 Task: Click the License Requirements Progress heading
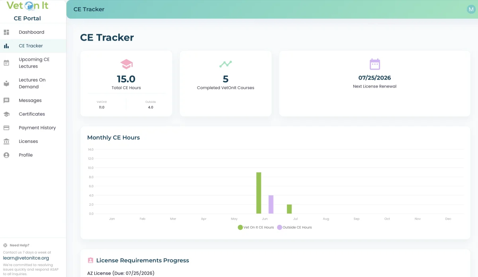point(143,260)
